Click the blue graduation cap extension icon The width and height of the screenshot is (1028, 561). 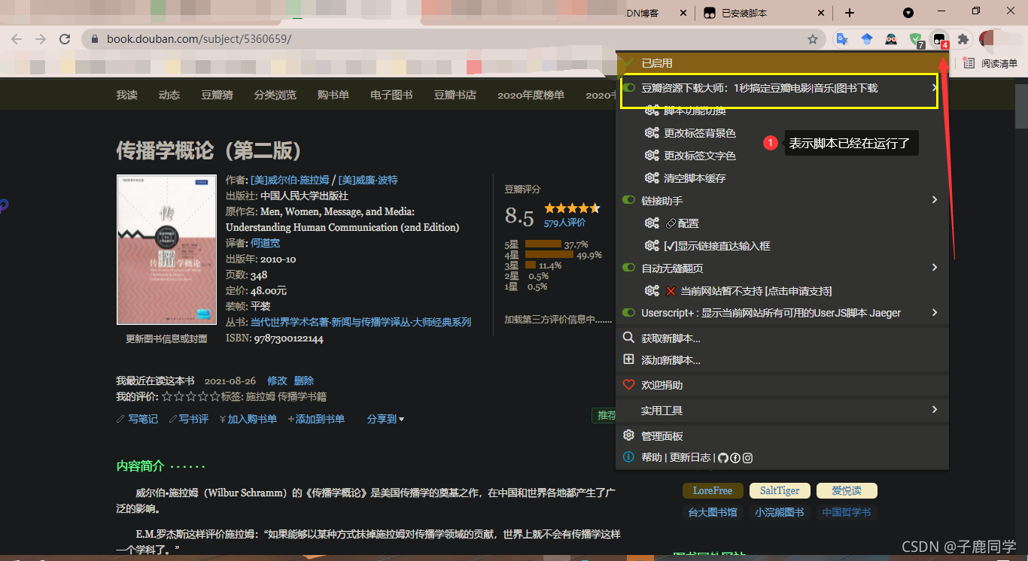click(867, 39)
